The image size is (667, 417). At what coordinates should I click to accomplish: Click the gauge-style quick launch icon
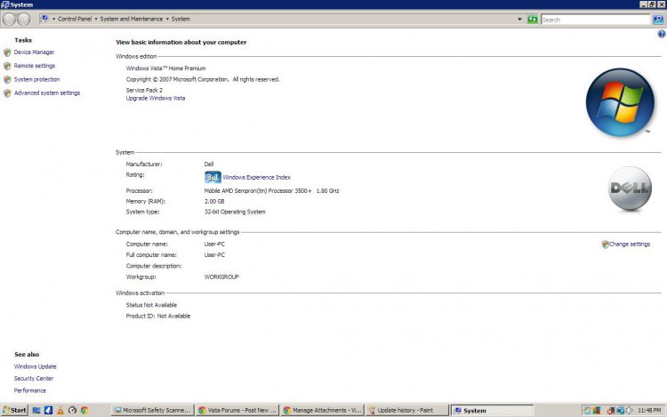coord(72,410)
